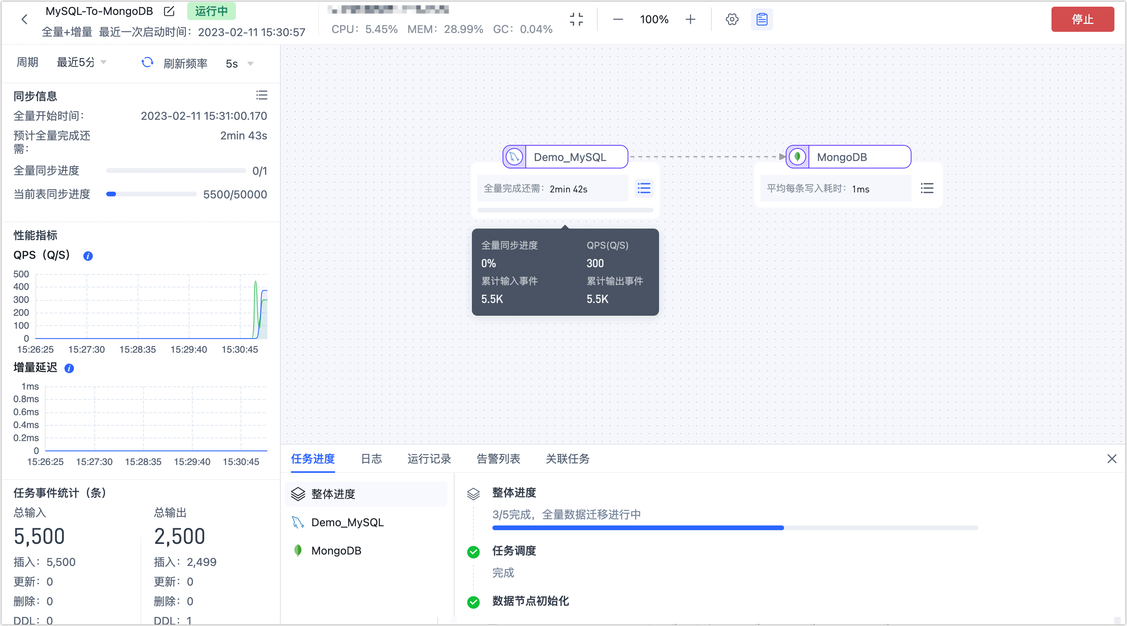
Task: Click the fit-to-screen canvas icon
Action: (x=576, y=19)
